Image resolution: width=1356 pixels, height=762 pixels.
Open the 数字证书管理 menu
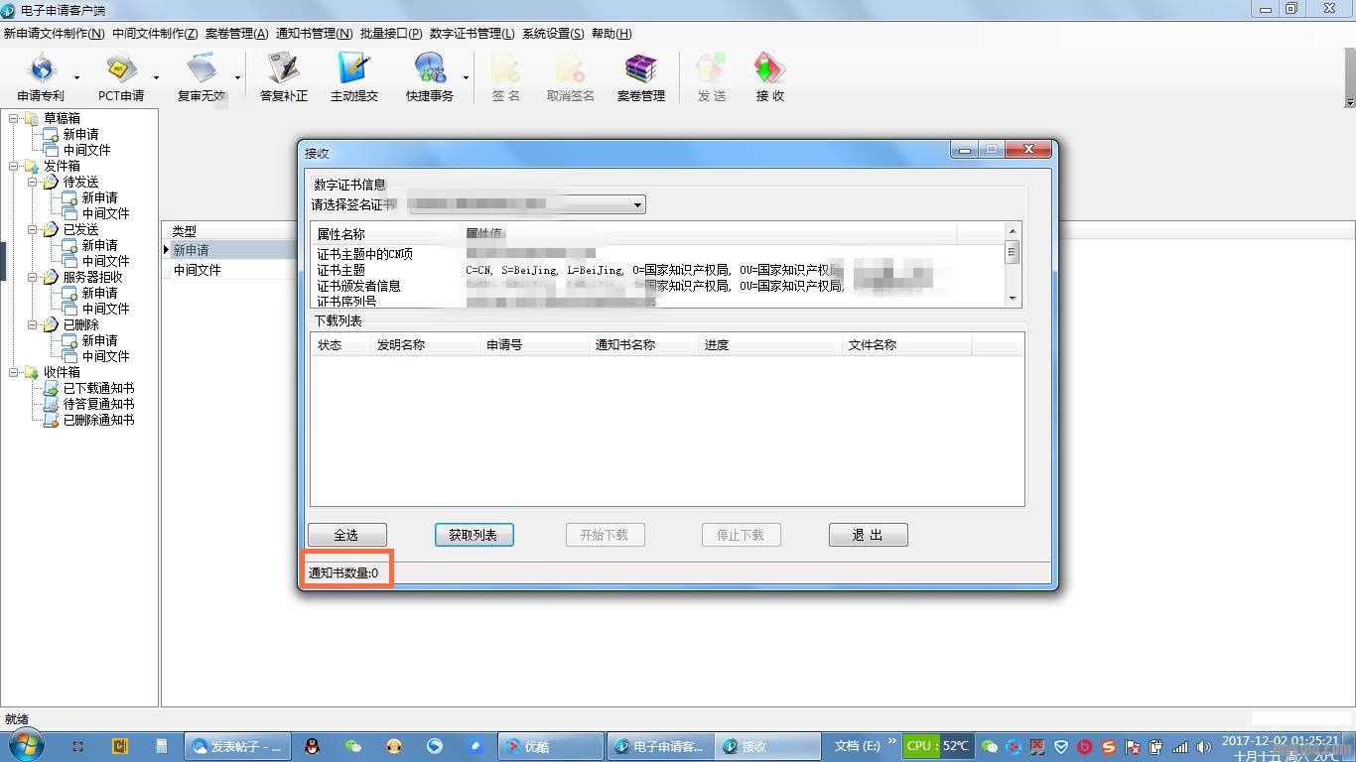(x=472, y=34)
